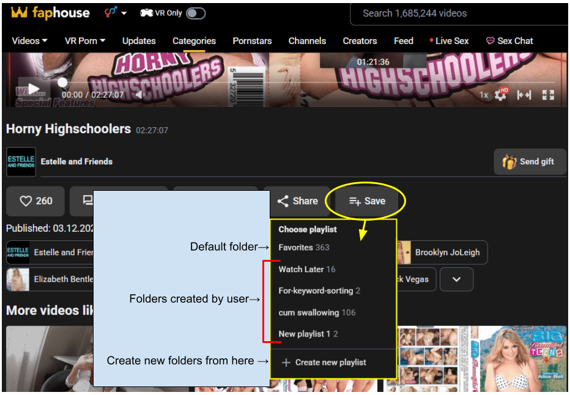Enter fullscreen mode in the player

(548, 95)
